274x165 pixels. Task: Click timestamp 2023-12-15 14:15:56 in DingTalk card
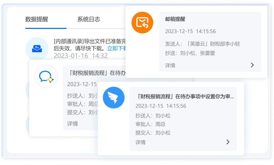161,106
